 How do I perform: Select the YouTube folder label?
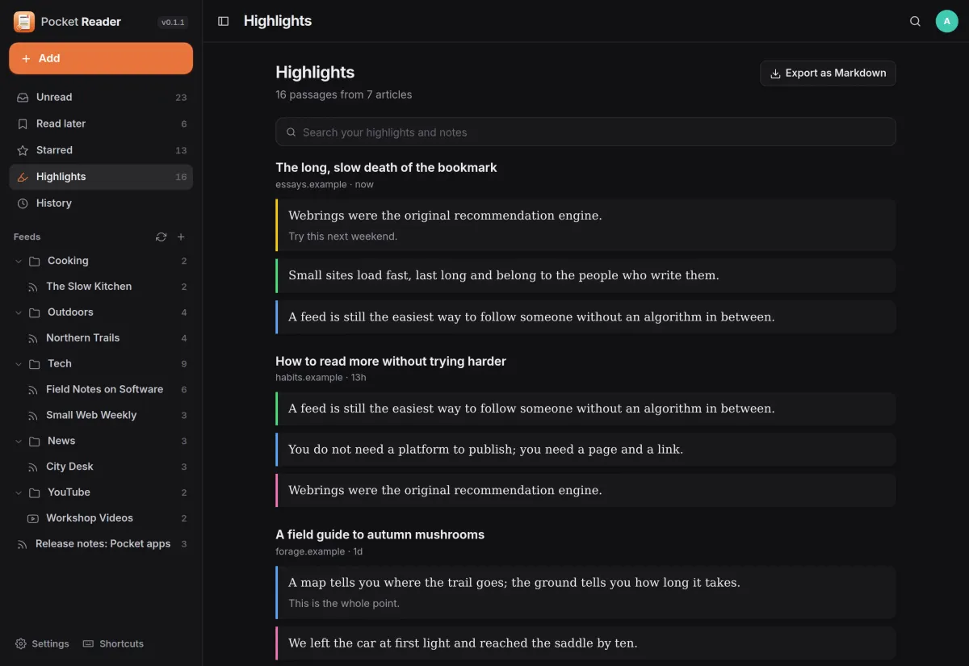point(69,492)
